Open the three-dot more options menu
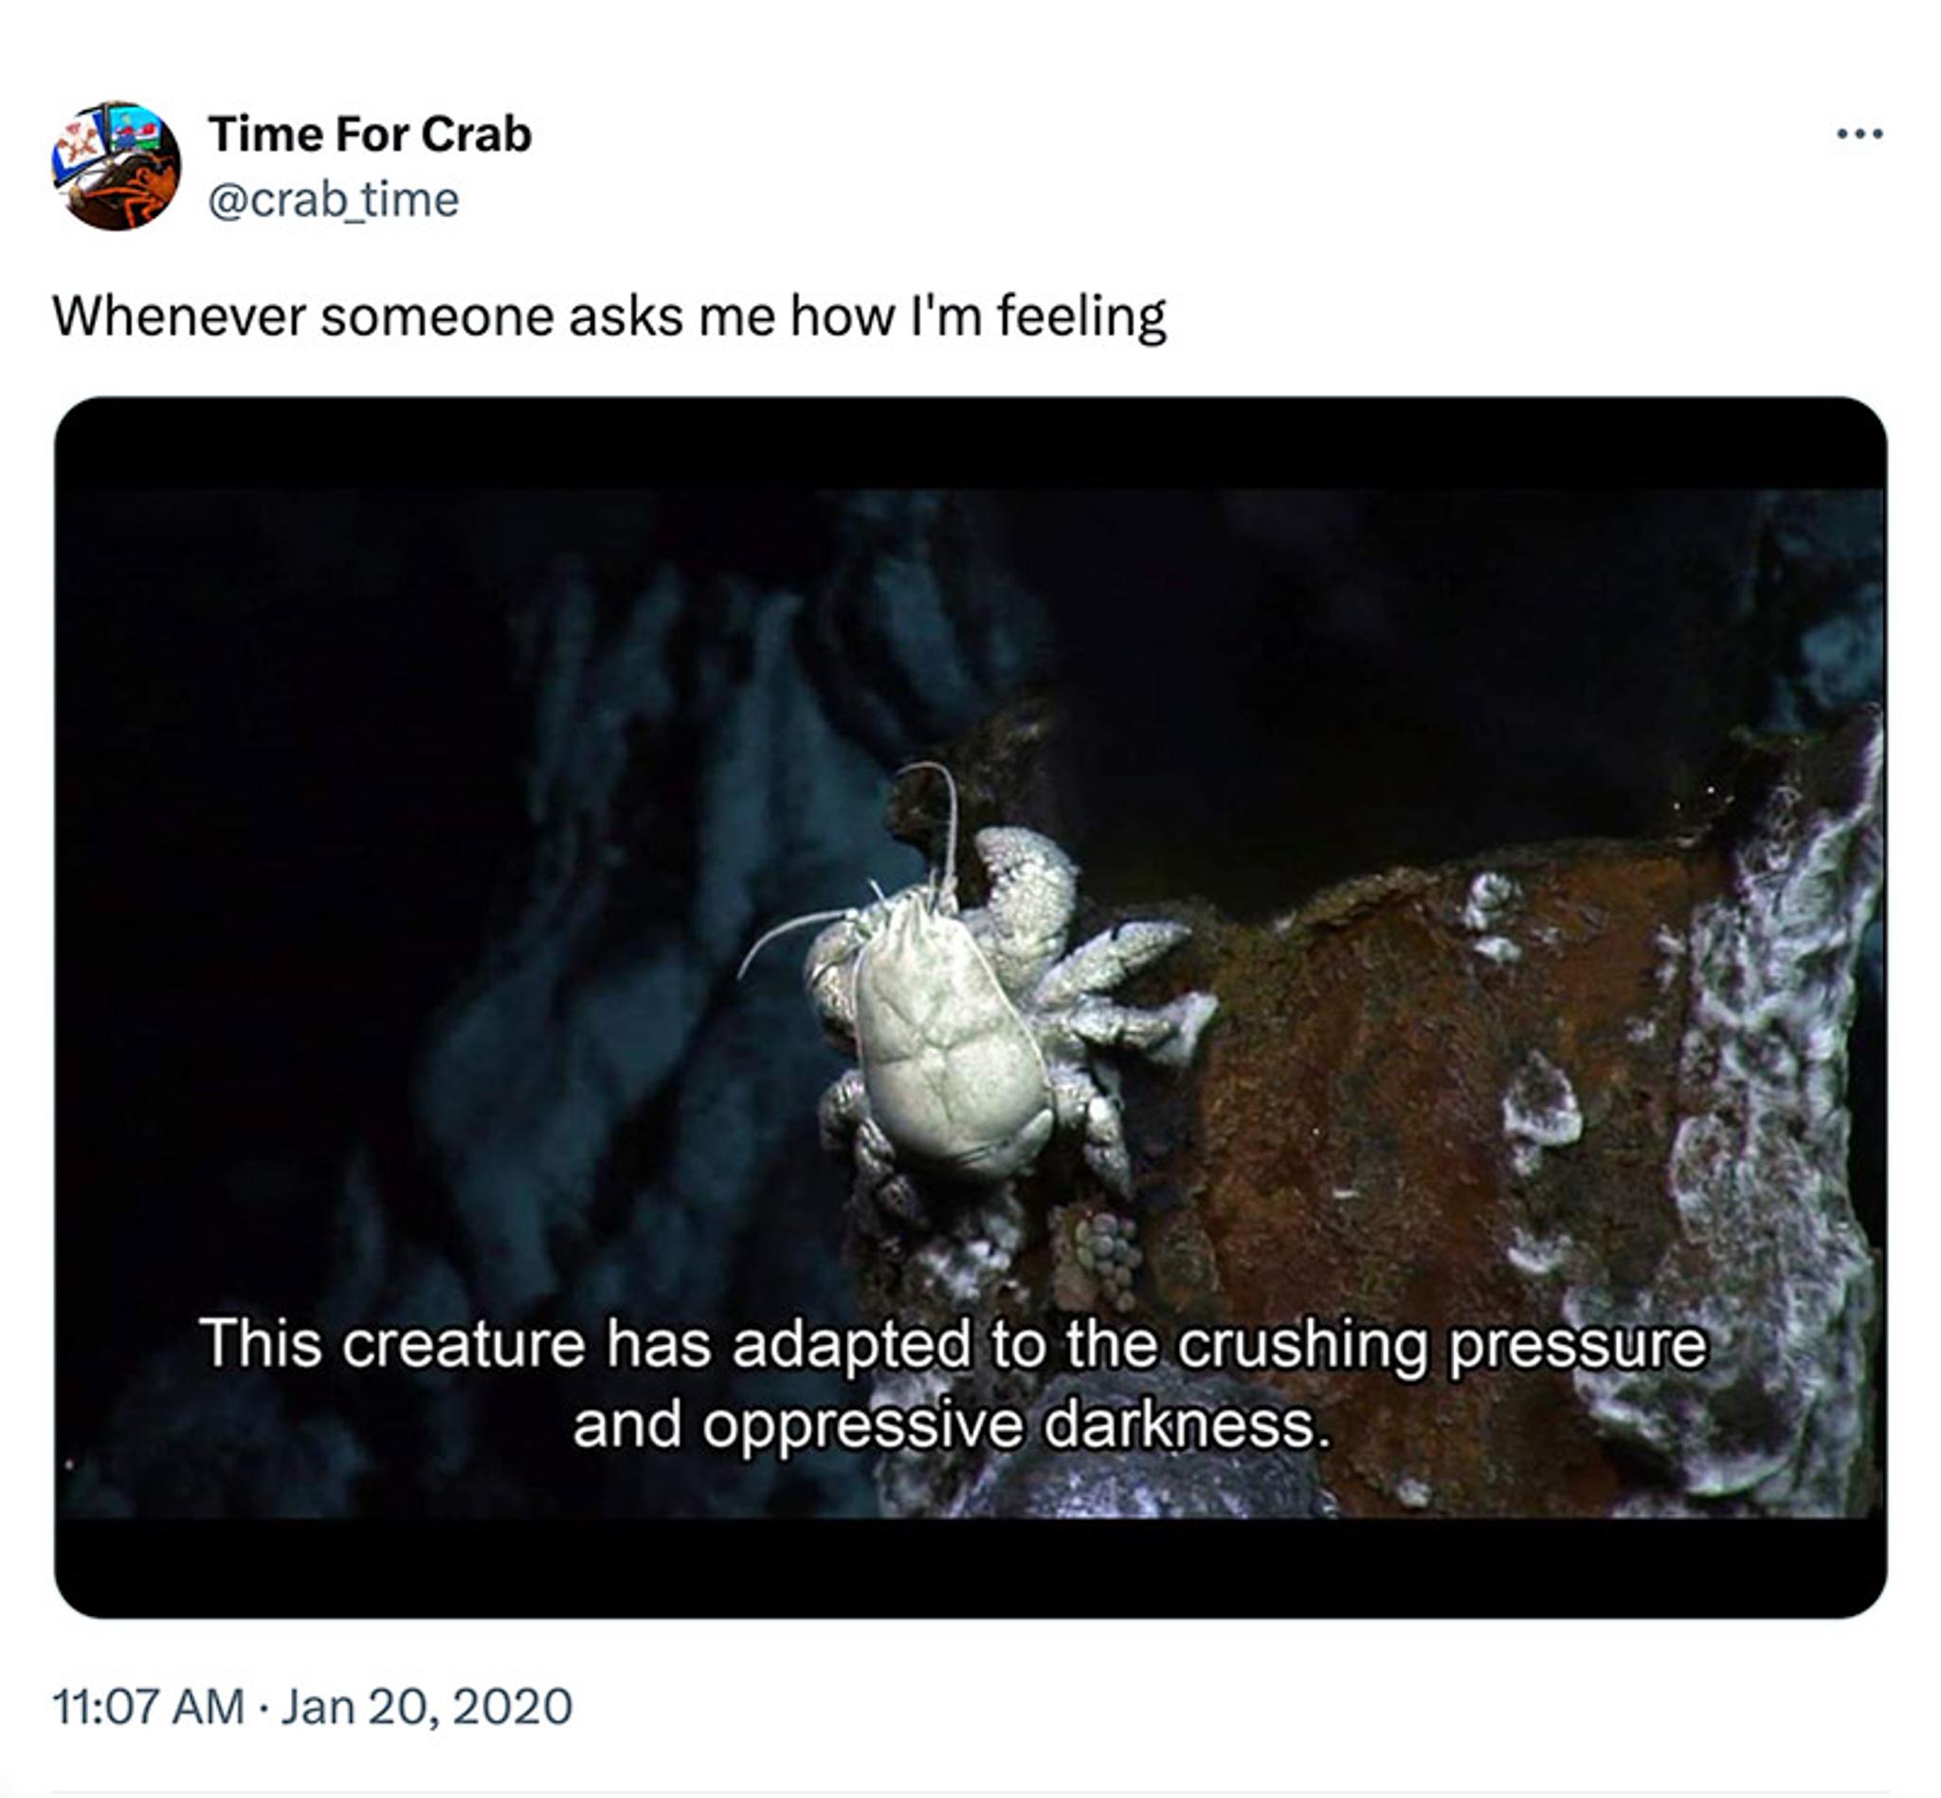The image size is (1941, 1798). (1859, 134)
